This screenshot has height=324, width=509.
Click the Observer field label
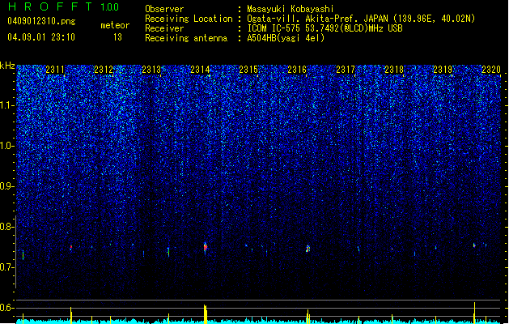tap(164, 9)
